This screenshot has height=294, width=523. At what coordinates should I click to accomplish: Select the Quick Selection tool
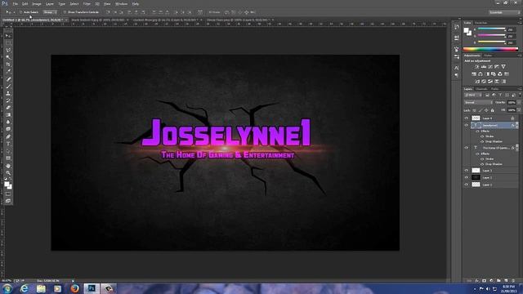click(8, 57)
